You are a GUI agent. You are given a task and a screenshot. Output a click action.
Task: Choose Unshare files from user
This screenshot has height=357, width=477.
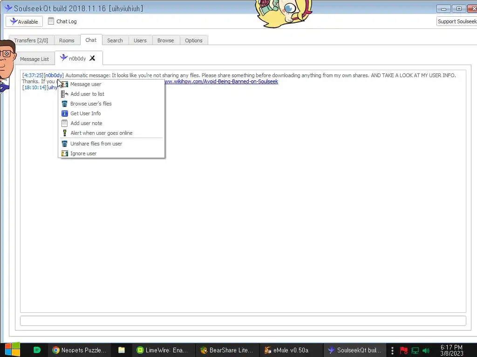[x=112, y=144]
